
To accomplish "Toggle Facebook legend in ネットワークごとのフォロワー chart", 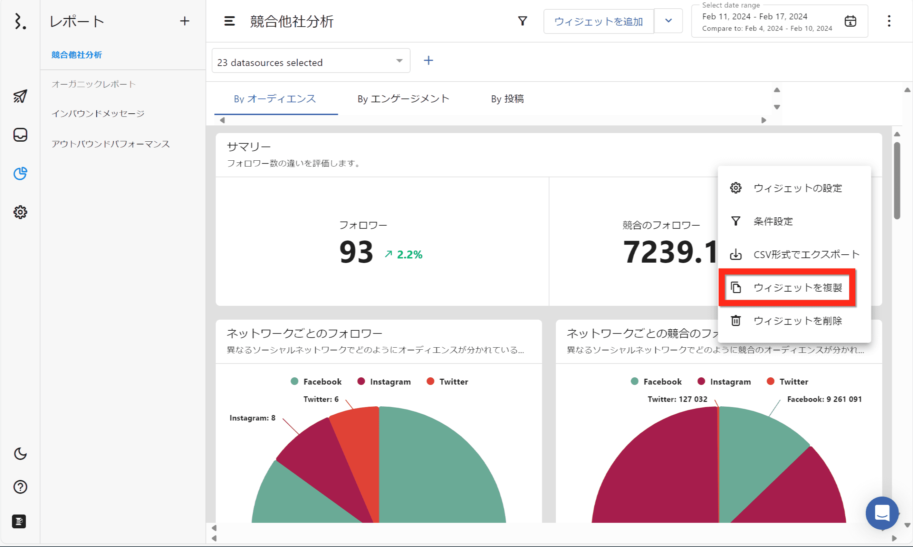I will pyautogui.click(x=316, y=382).
